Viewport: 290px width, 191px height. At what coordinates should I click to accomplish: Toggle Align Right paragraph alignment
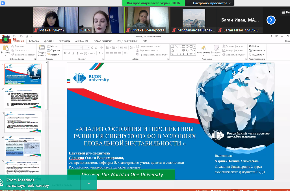115,53
